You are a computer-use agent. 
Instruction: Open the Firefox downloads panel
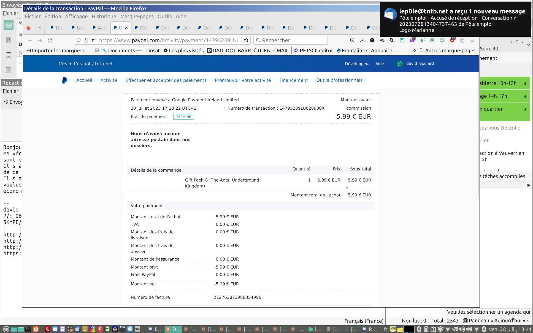pyautogui.click(x=362, y=40)
